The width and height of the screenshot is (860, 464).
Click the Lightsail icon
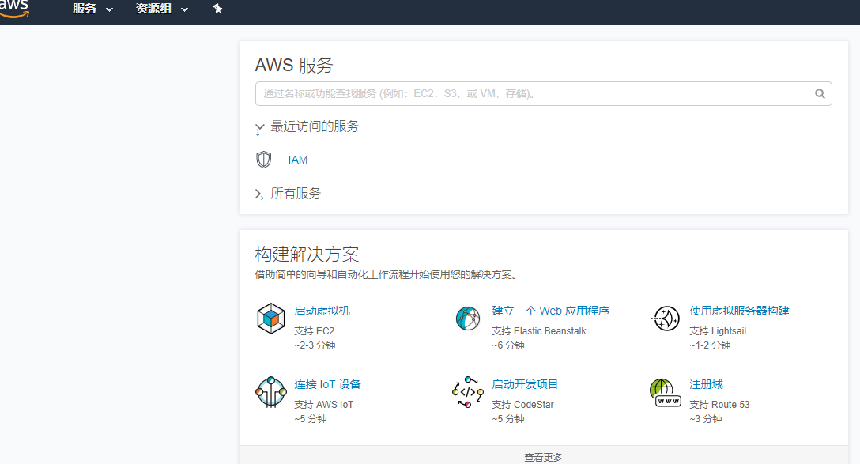tap(666, 318)
